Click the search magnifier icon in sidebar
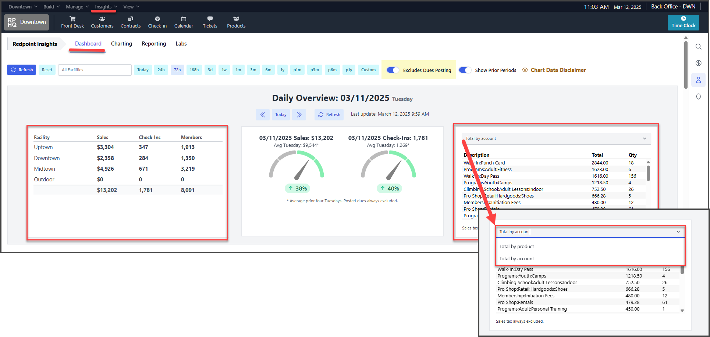 tap(698, 47)
